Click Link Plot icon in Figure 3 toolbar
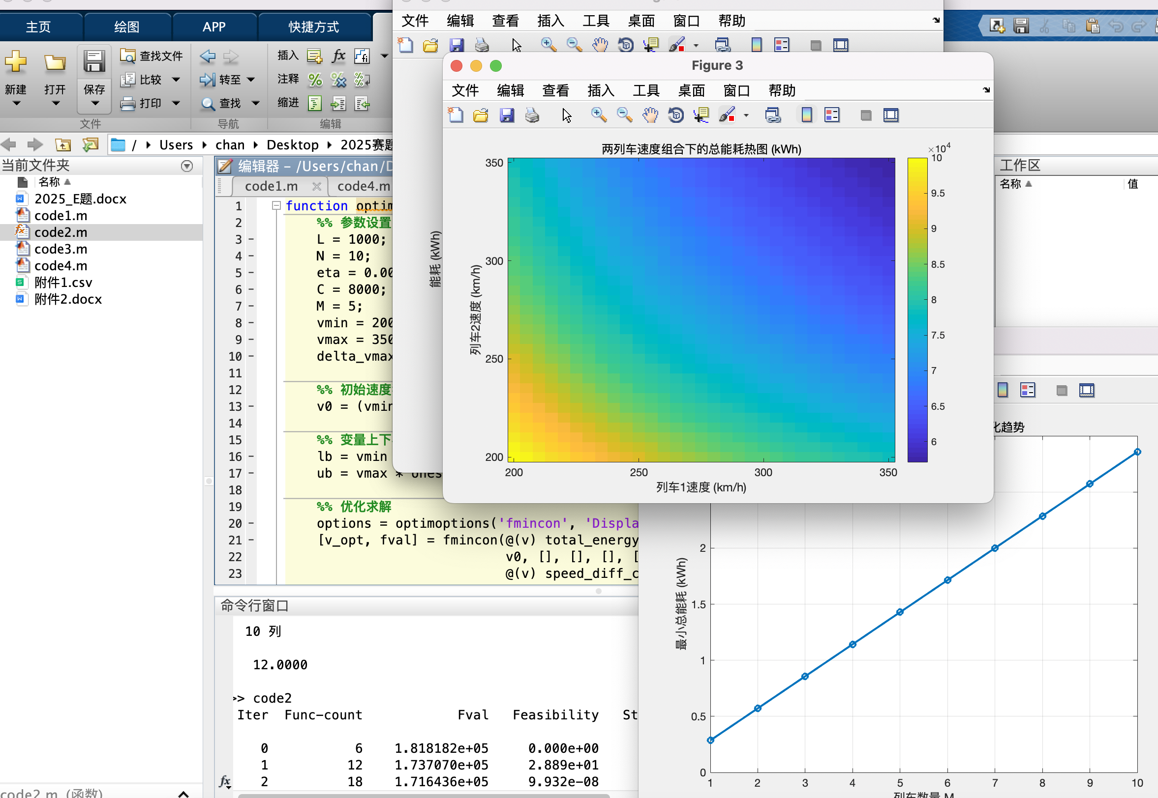This screenshot has height=798, width=1158. pyautogui.click(x=773, y=115)
